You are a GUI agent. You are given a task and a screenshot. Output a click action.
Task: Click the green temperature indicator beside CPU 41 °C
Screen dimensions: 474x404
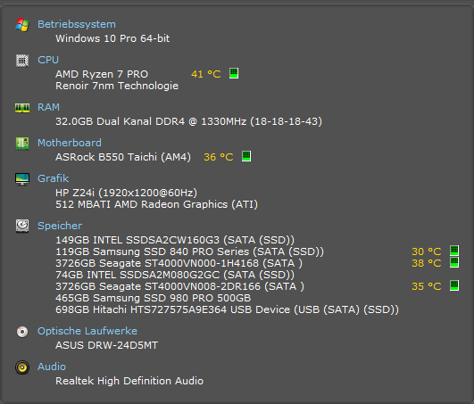pyautogui.click(x=234, y=73)
